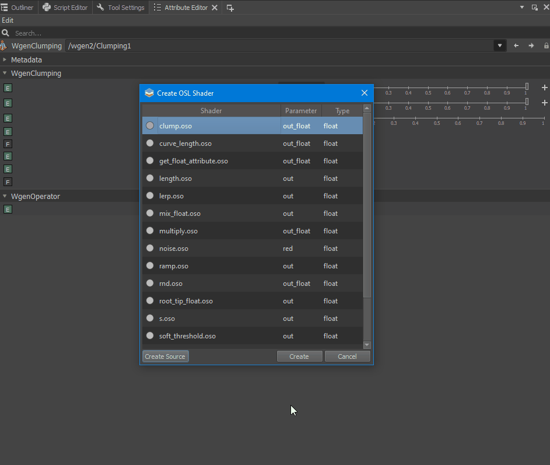Click the first E expression icon under WgenClumping
Viewport: 550px width, 465px height.
(8, 88)
